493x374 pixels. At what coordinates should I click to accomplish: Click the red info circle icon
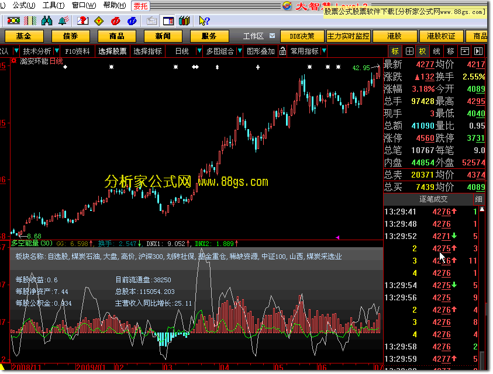(115, 21)
